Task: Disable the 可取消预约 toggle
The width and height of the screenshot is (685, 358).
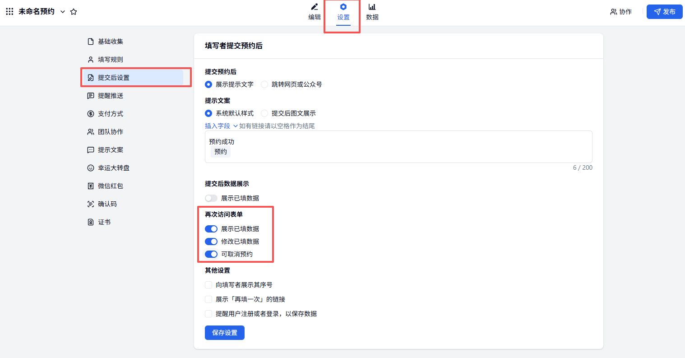Action: coord(211,254)
